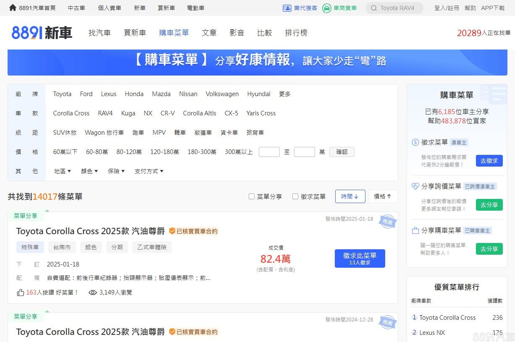Enable the 徵求菜單 checkbox filter
515x342 pixels.
[295, 196]
